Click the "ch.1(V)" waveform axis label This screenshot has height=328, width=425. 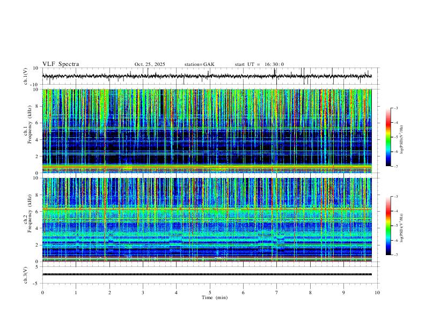tap(26, 76)
